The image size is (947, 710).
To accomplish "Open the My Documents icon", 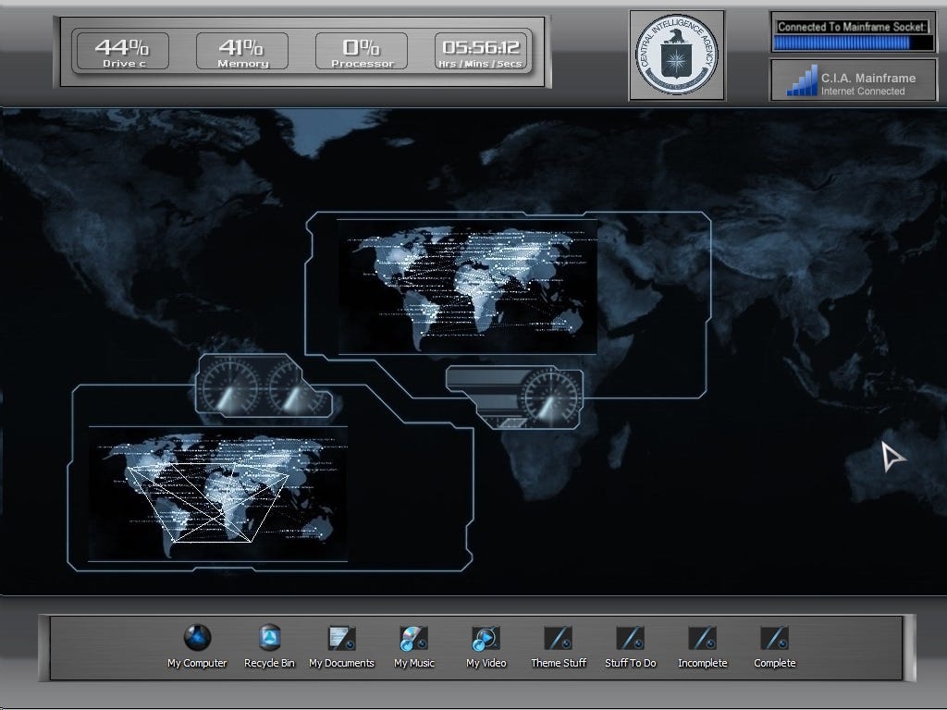I will click(341, 638).
